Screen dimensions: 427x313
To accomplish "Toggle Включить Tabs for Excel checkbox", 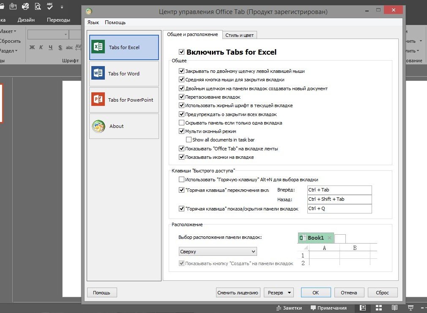I will [x=182, y=52].
